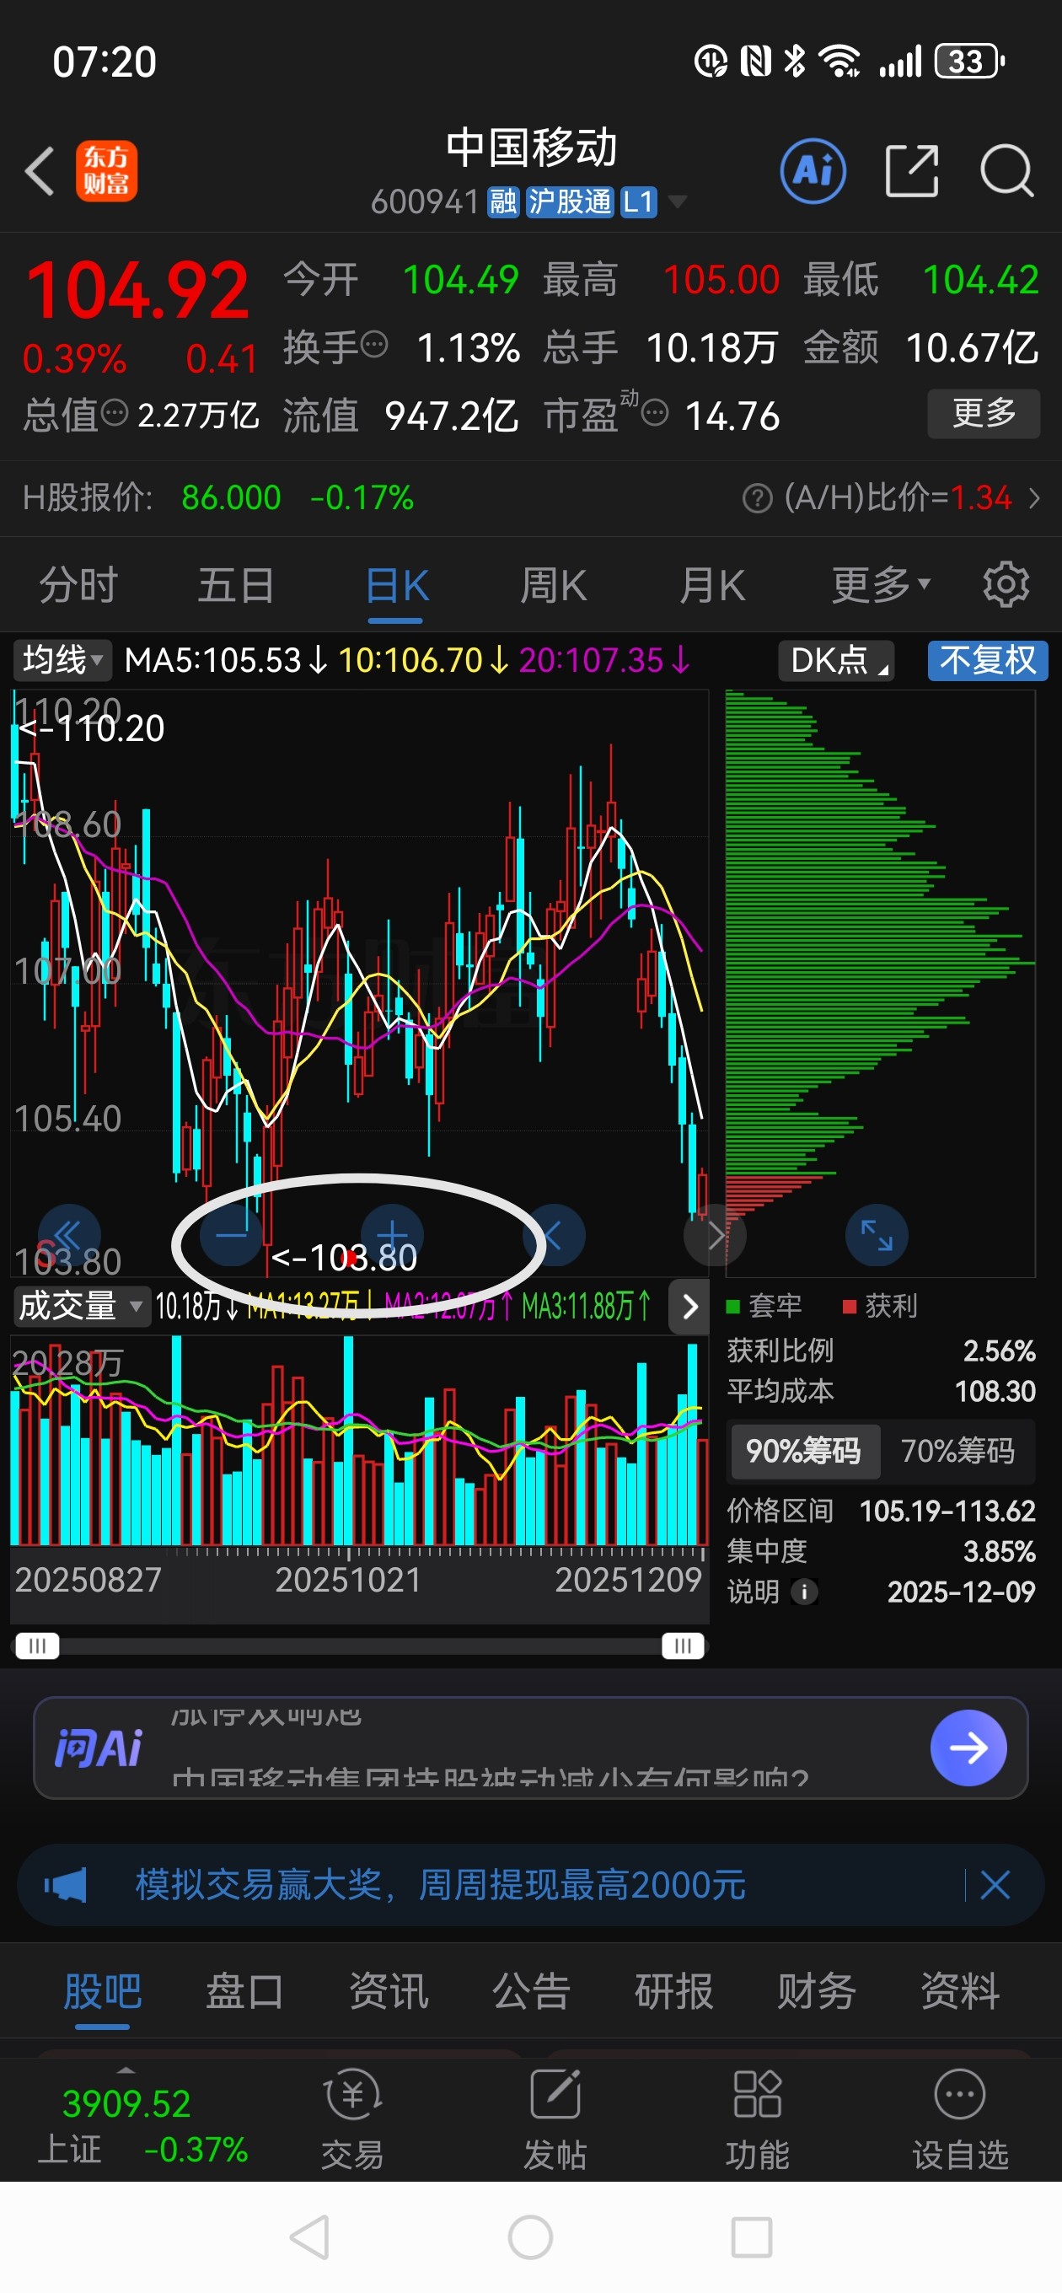Open 功能 in bottom bar
1062x2293 pixels.
758,2120
